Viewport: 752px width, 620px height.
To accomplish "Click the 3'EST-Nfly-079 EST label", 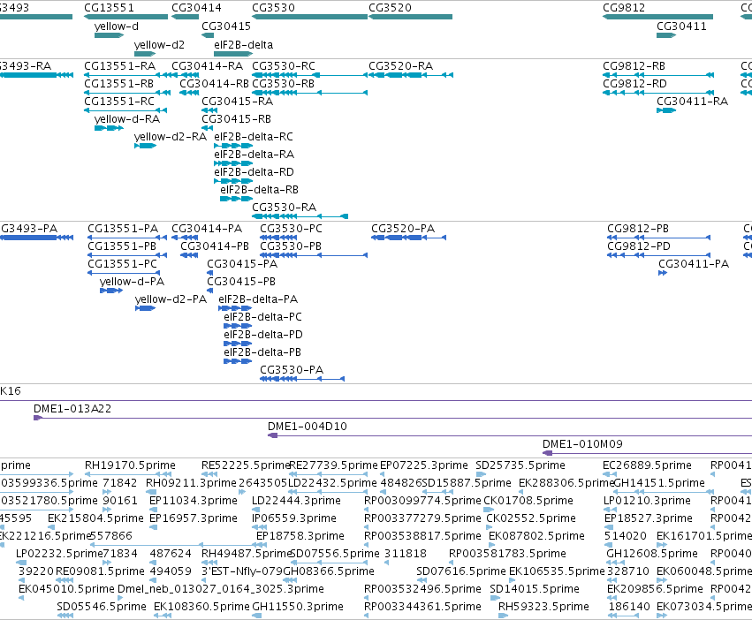I will pyautogui.click(x=242, y=571).
